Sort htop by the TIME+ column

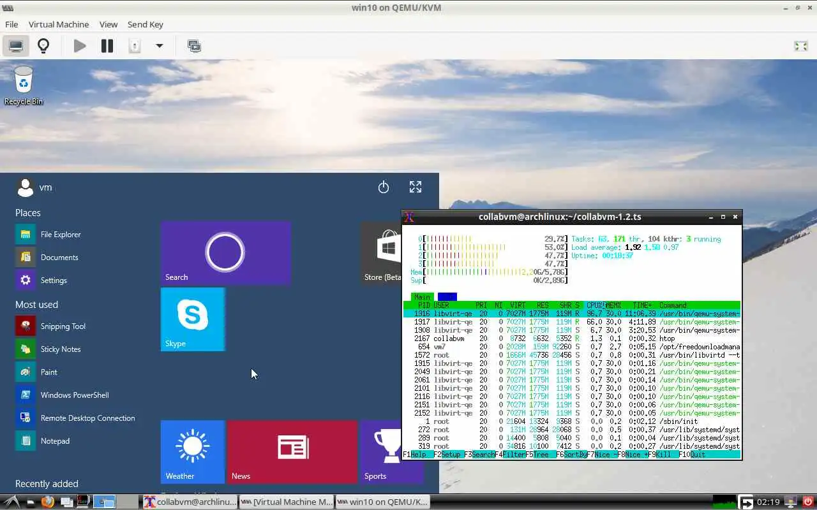point(642,305)
